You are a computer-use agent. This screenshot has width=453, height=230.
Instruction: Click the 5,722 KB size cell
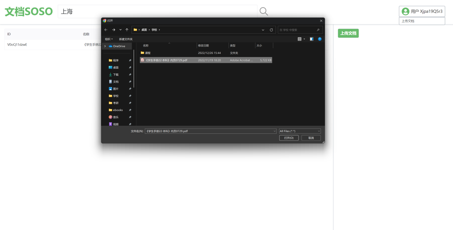coord(266,60)
